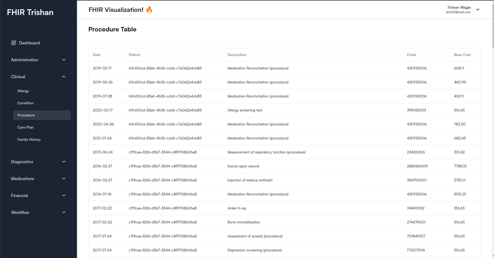Image resolution: width=494 pixels, height=258 pixels.
Task: Click code 274474001 cell
Action: [x=416, y=222]
